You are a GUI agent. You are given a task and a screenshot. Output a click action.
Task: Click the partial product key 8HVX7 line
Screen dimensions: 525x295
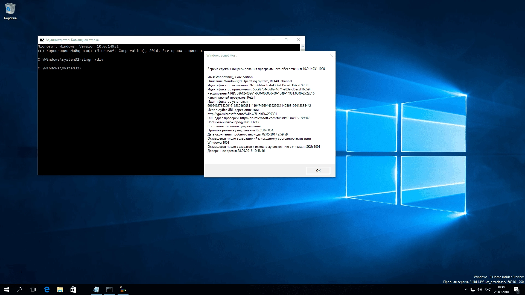coord(233,122)
